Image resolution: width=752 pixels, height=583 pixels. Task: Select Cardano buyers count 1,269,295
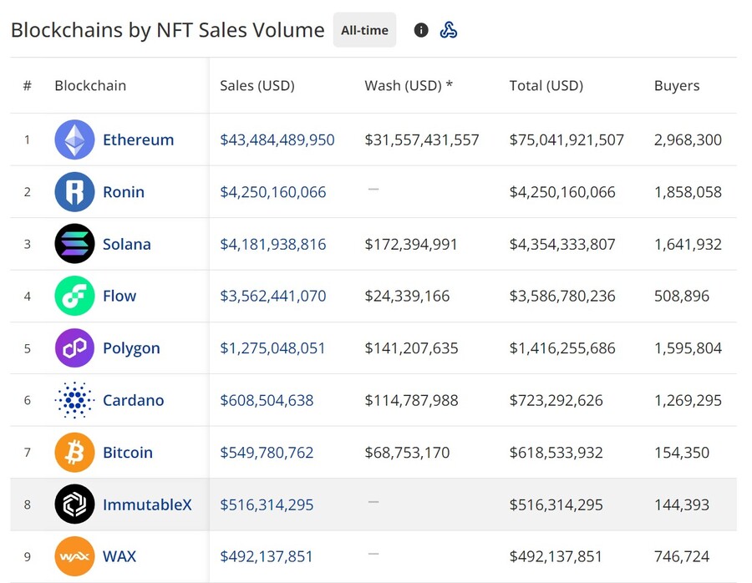click(x=688, y=400)
